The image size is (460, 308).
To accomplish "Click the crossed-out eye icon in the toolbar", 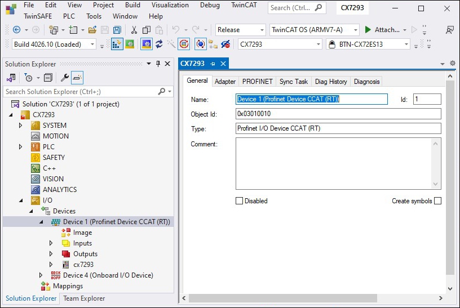I will pyautogui.click(x=225, y=44).
